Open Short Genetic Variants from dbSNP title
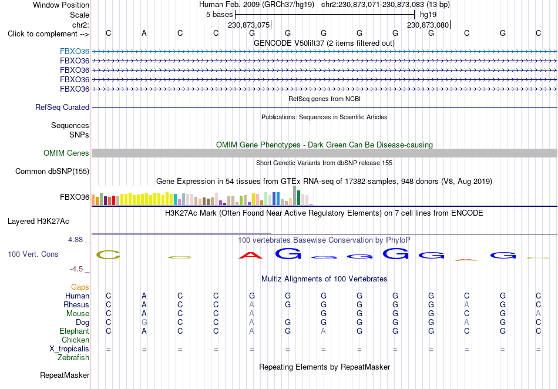The image size is (558, 389). pos(324,163)
